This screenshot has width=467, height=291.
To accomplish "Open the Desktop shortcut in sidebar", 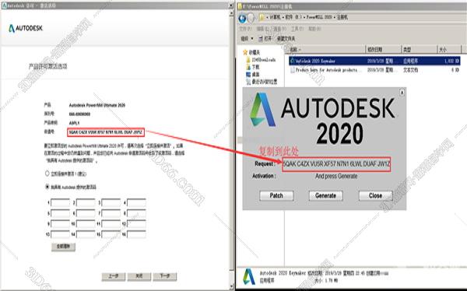I will [252, 75].
